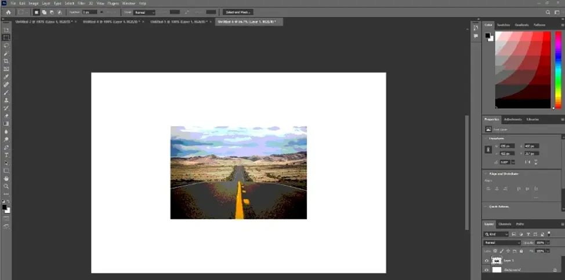Select the Pen tool
The image size is (565, 280).
tap(6, 147)
